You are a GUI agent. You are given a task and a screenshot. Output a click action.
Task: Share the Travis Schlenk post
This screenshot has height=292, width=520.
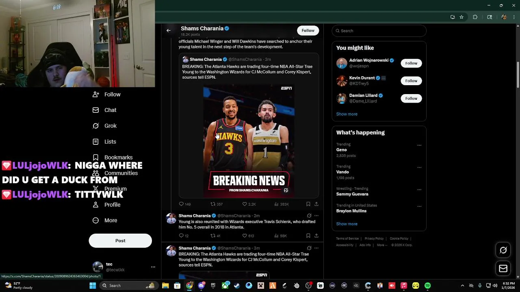click(x=316, y=236)
